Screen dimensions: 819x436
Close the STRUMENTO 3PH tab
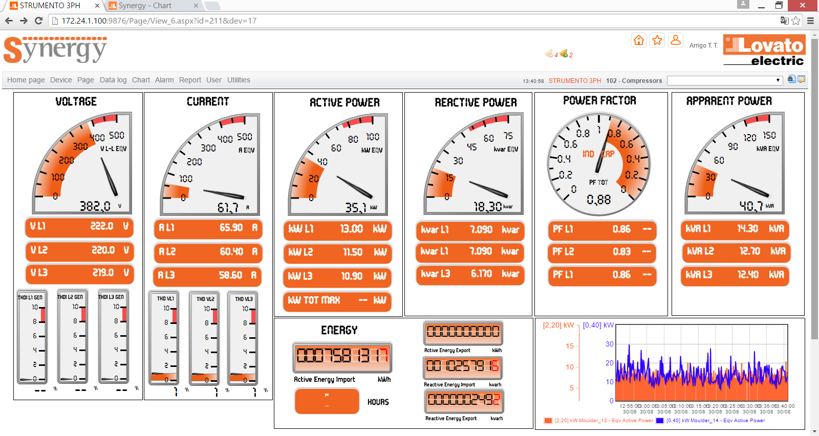point(97,6)
